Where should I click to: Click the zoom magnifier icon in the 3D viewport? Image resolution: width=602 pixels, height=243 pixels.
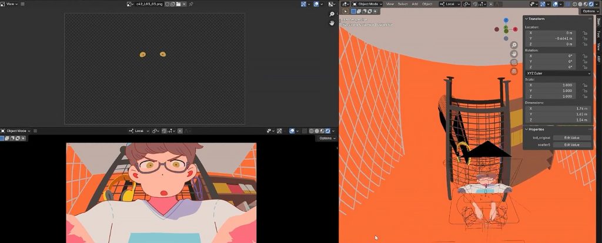[x=514, y=45]
